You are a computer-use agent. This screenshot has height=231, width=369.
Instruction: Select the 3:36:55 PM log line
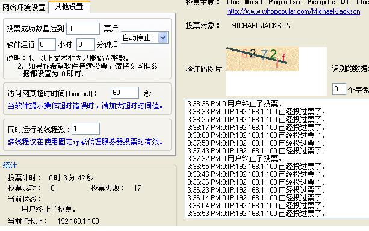pyautogui.click(x=256, y=167)
